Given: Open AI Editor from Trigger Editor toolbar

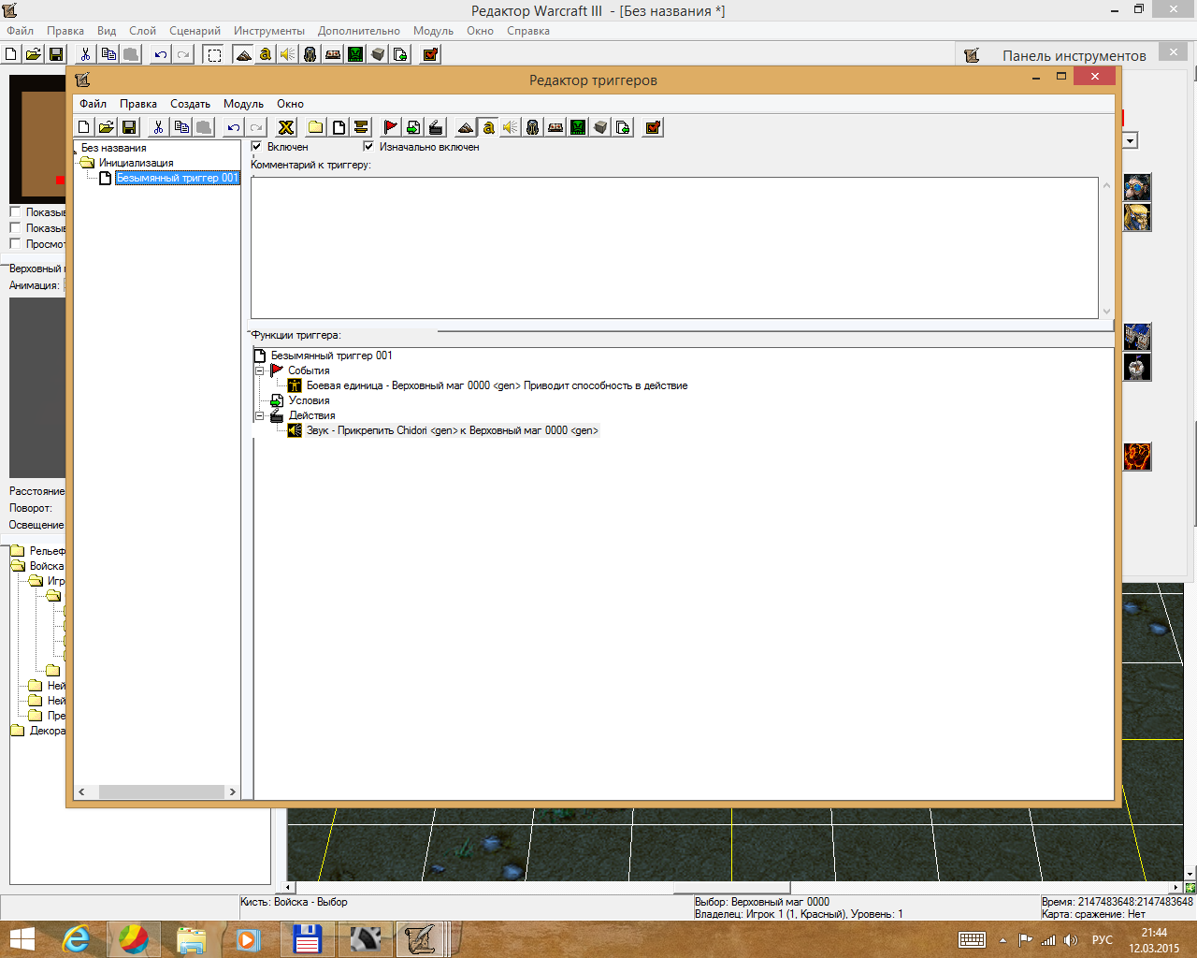Looking at the screenshot, I should pyautogui.click(x=578, y=127).
